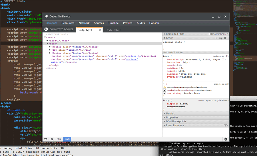Open the Resources panel
The height and width of the screenshot is (156, 257).
point(68,23)
